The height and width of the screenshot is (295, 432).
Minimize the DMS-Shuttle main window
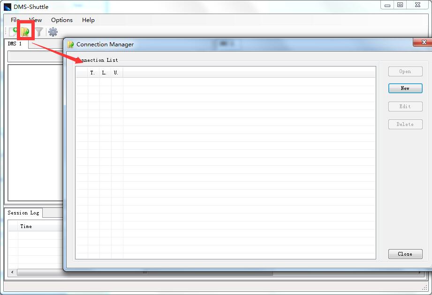pyautogui.click(x=387, y=5)
